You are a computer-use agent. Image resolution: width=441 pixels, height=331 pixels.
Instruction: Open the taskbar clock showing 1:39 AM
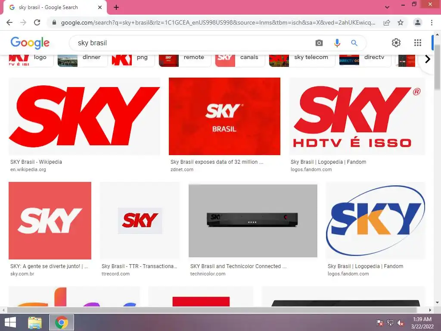point(422,323)
